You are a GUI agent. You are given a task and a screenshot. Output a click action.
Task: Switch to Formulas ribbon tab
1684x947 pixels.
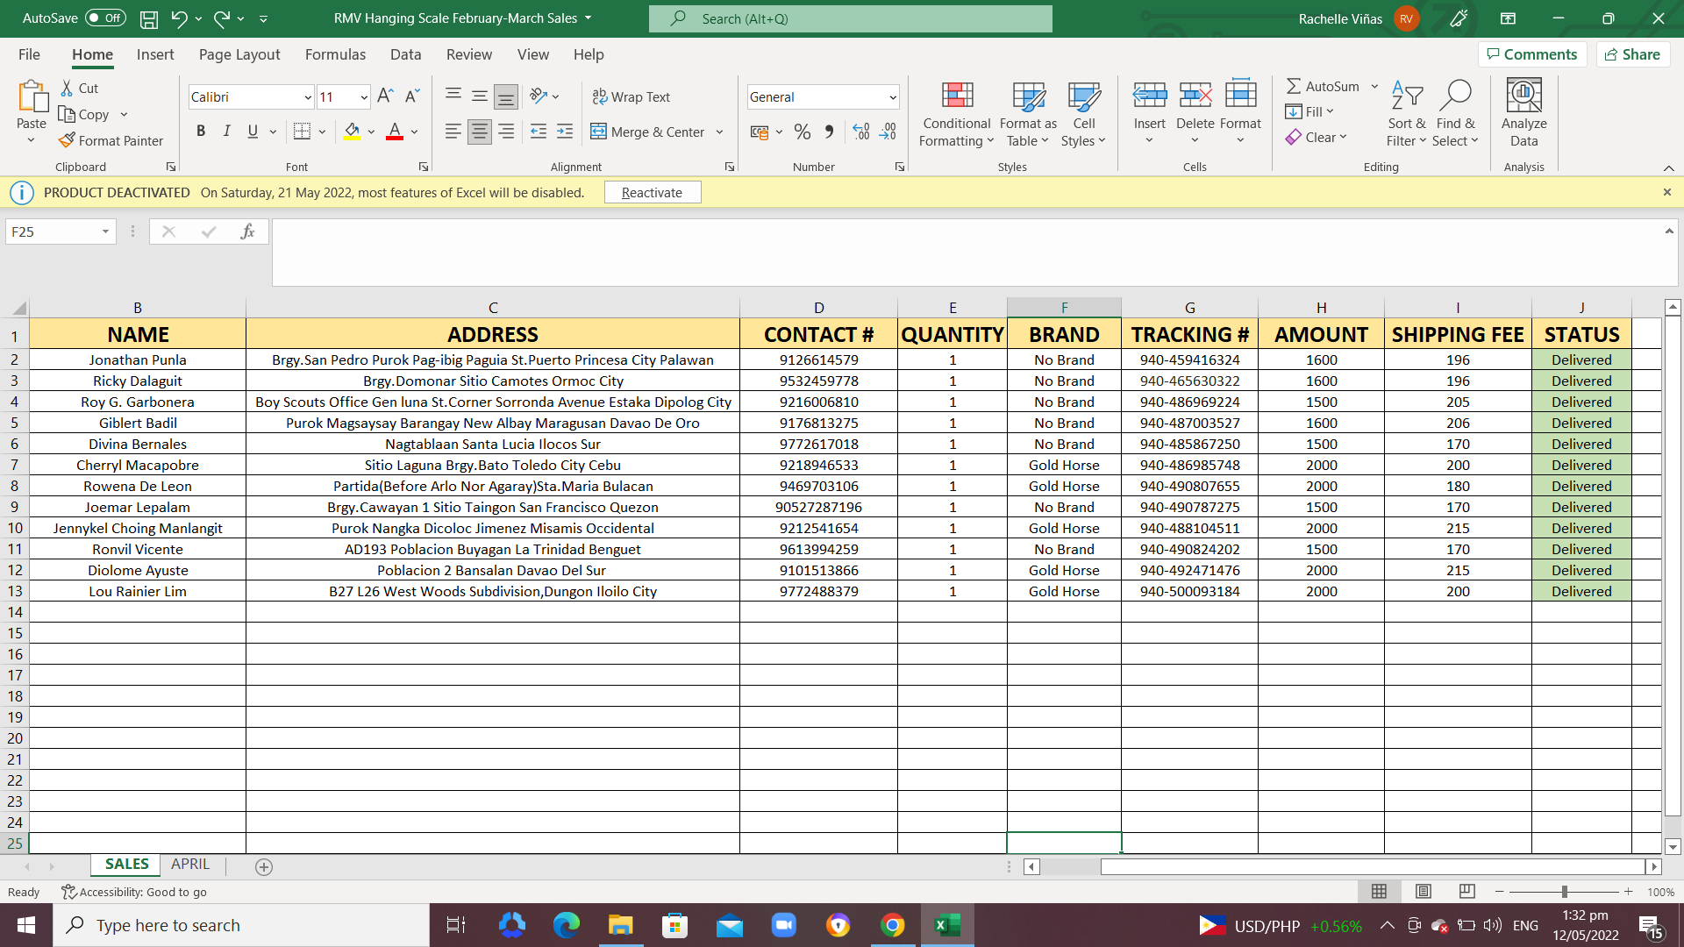[335, 54]
